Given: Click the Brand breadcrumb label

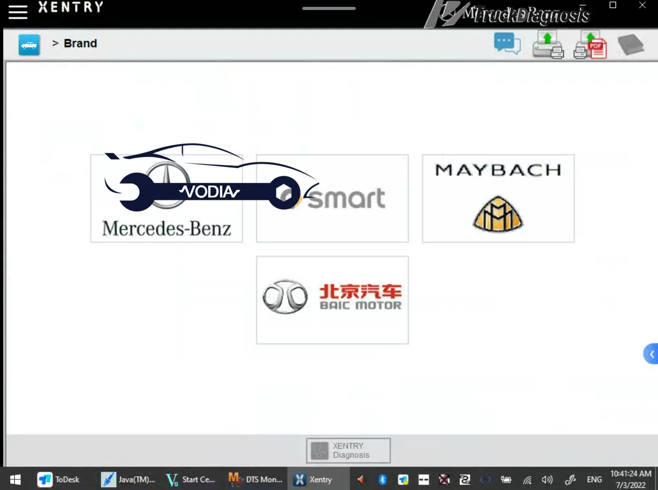Looking at the screenshot, I should pos(80,43).
